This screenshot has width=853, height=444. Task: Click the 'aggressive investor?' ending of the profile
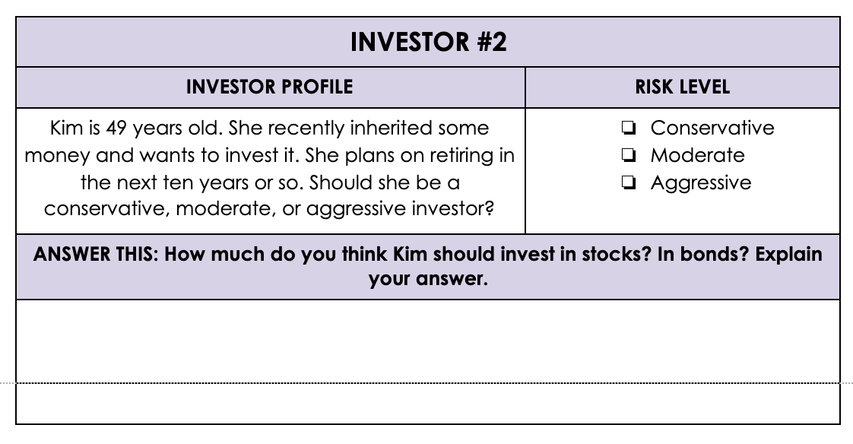point(400,209)
